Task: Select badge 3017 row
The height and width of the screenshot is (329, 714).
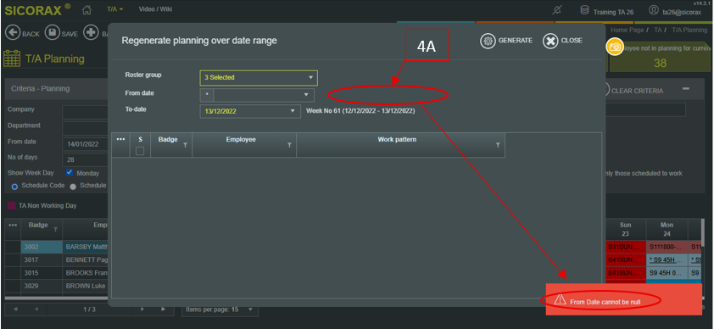Action: point(42,259)
